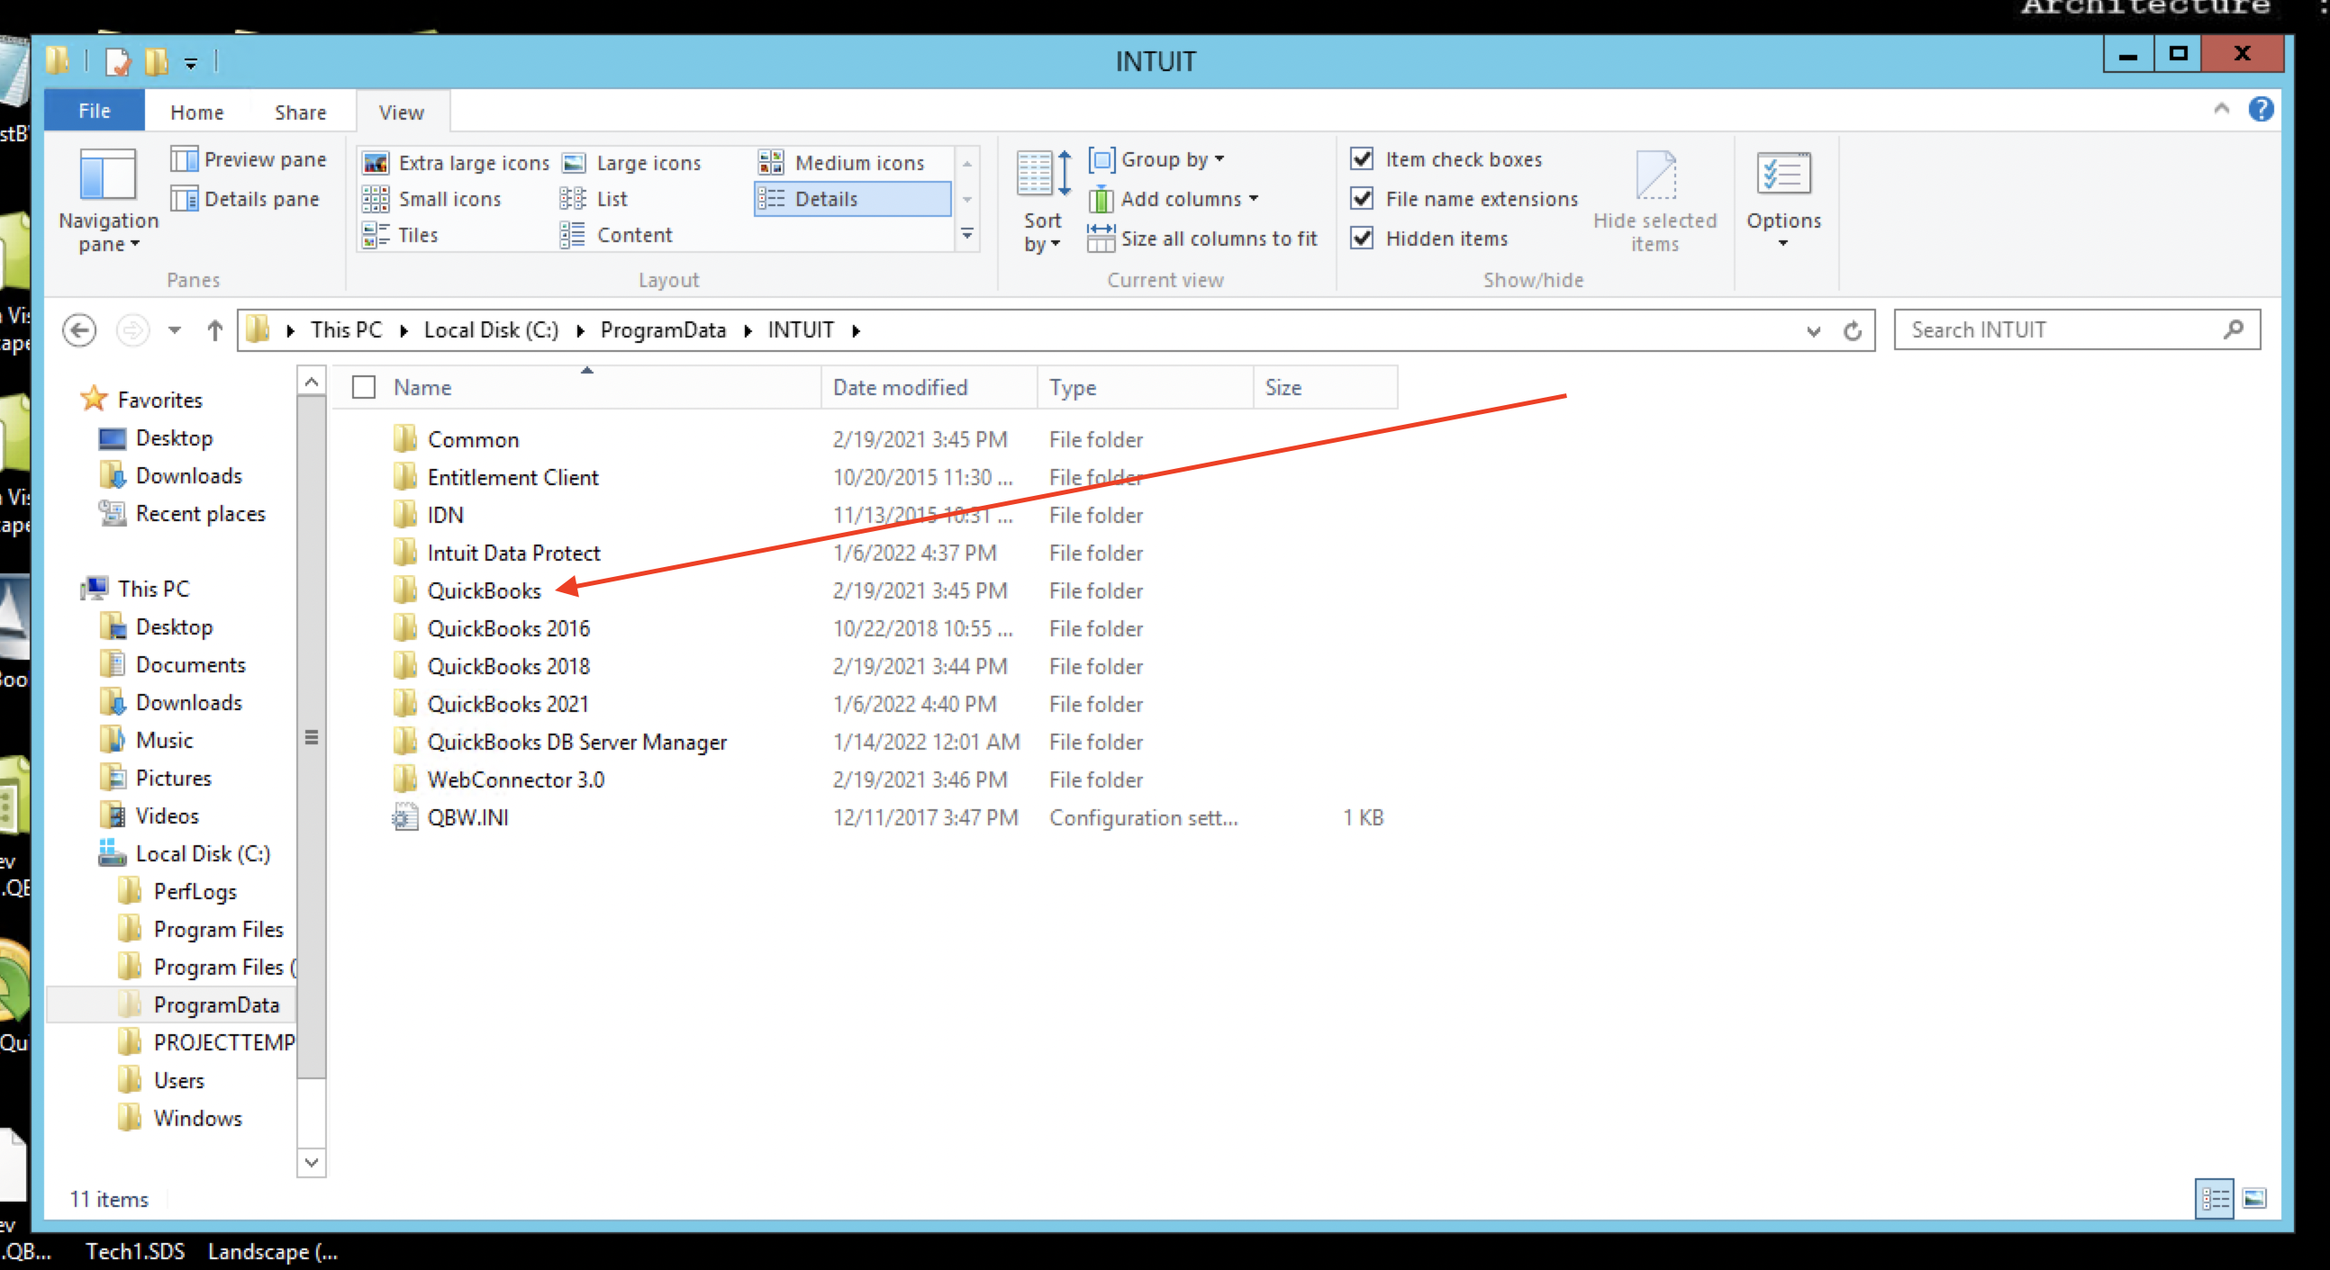Open Customize Quick Access Toolbar dropdown
Image resolution: width=2330 pixels, height=1270 pixels.
click(x=191, y=63)
